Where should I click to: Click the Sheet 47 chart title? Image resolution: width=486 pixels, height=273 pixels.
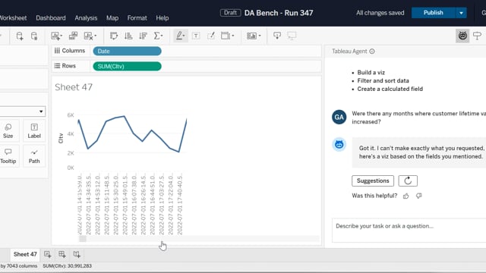pos(74,87)
